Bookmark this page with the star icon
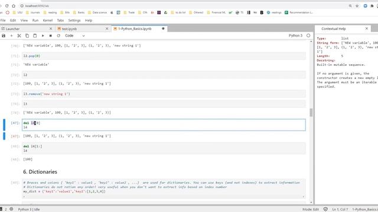 (357, 6)
